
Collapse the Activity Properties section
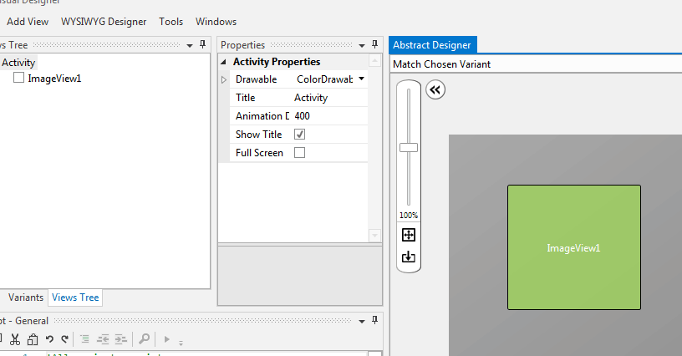pyautogui.click(x=223, y=62)
